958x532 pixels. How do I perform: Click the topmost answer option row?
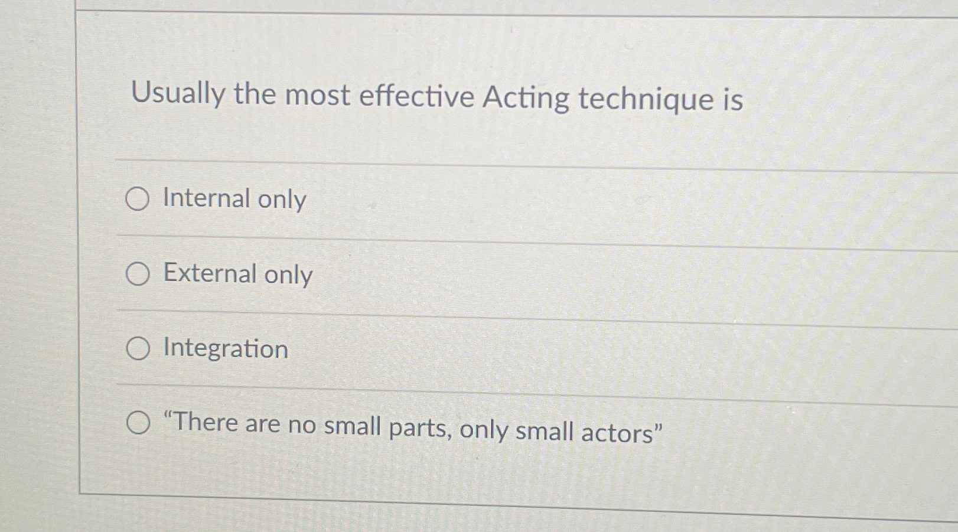(413, 200)
